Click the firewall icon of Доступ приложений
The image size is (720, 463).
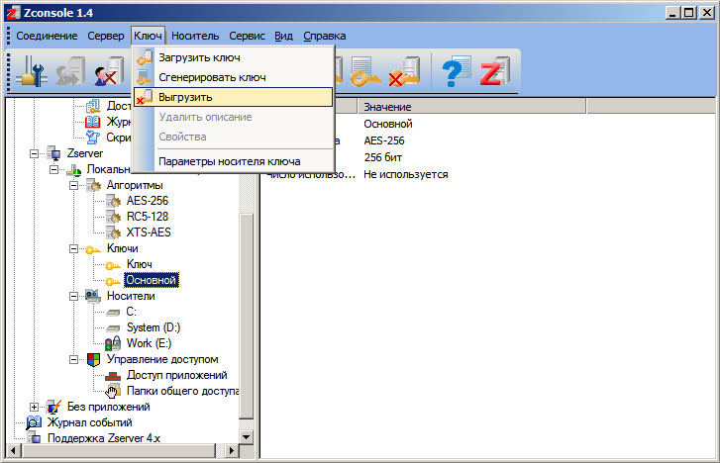tap(113, 376)
